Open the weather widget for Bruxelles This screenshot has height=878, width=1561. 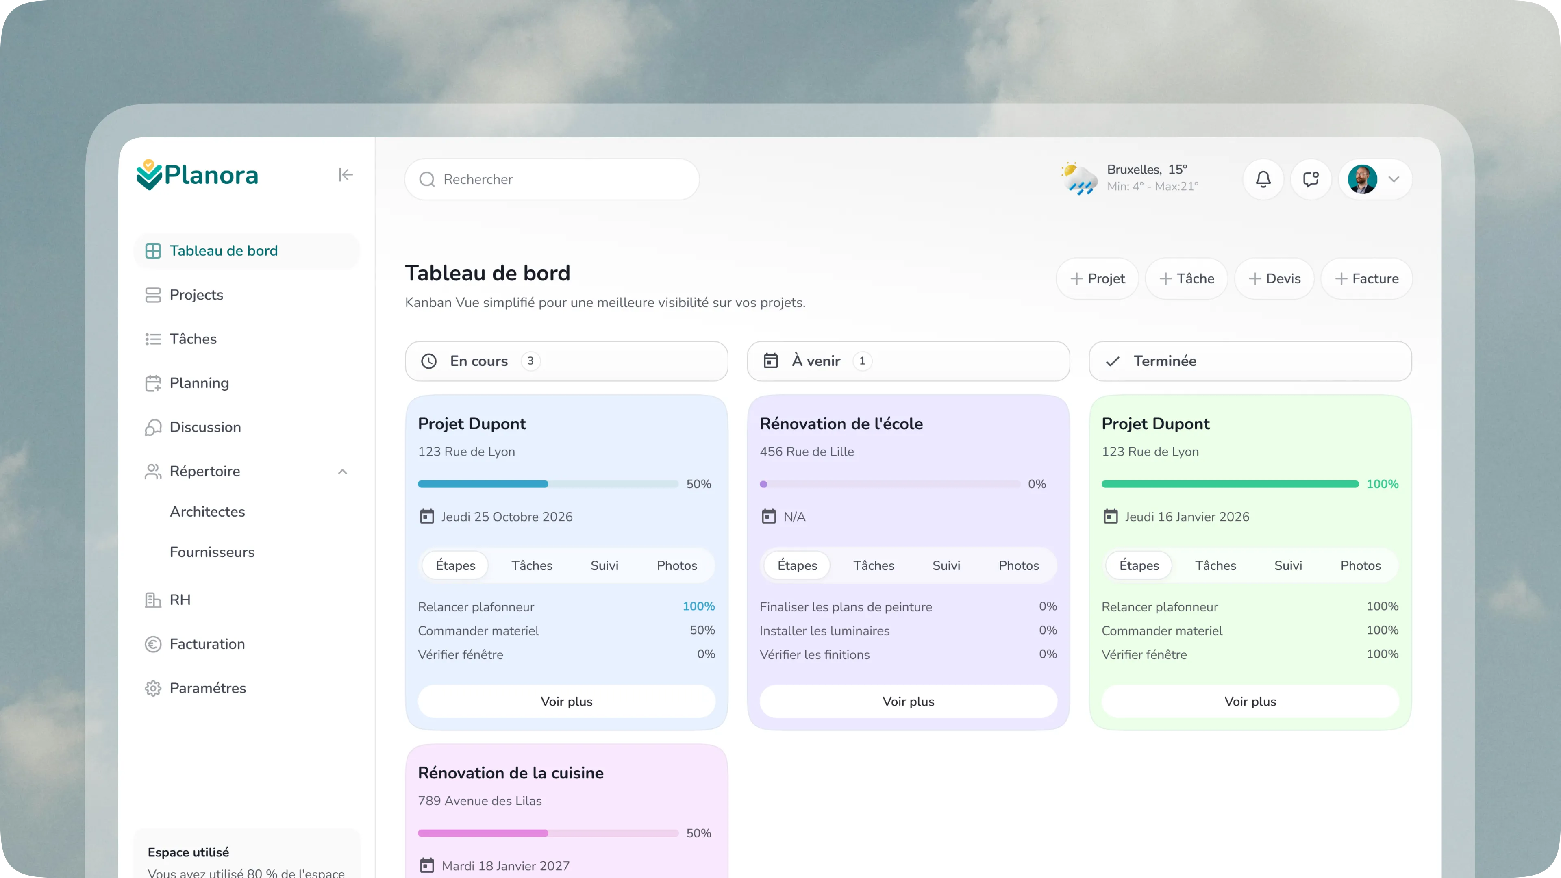[x=1130, y=178]
